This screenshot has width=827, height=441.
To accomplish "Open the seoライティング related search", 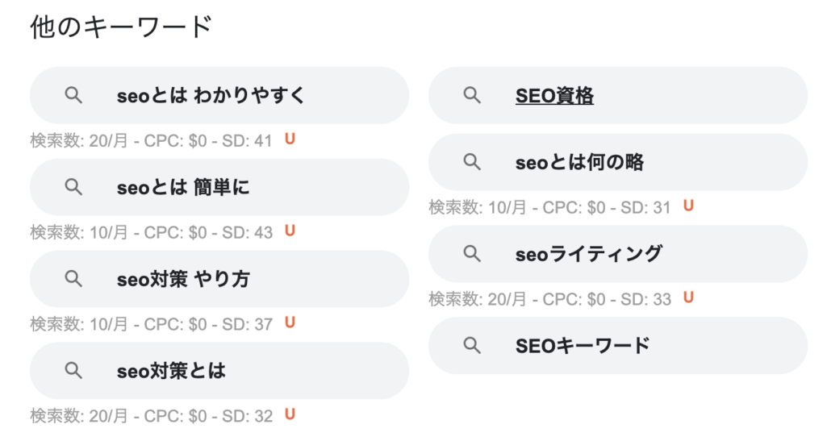I will coord(588,254).
